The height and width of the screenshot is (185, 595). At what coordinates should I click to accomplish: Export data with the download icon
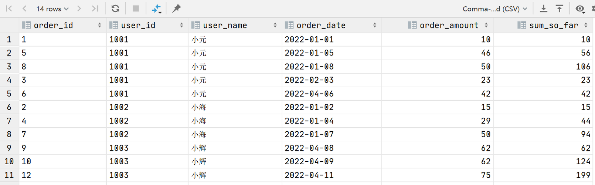[543, 9]
